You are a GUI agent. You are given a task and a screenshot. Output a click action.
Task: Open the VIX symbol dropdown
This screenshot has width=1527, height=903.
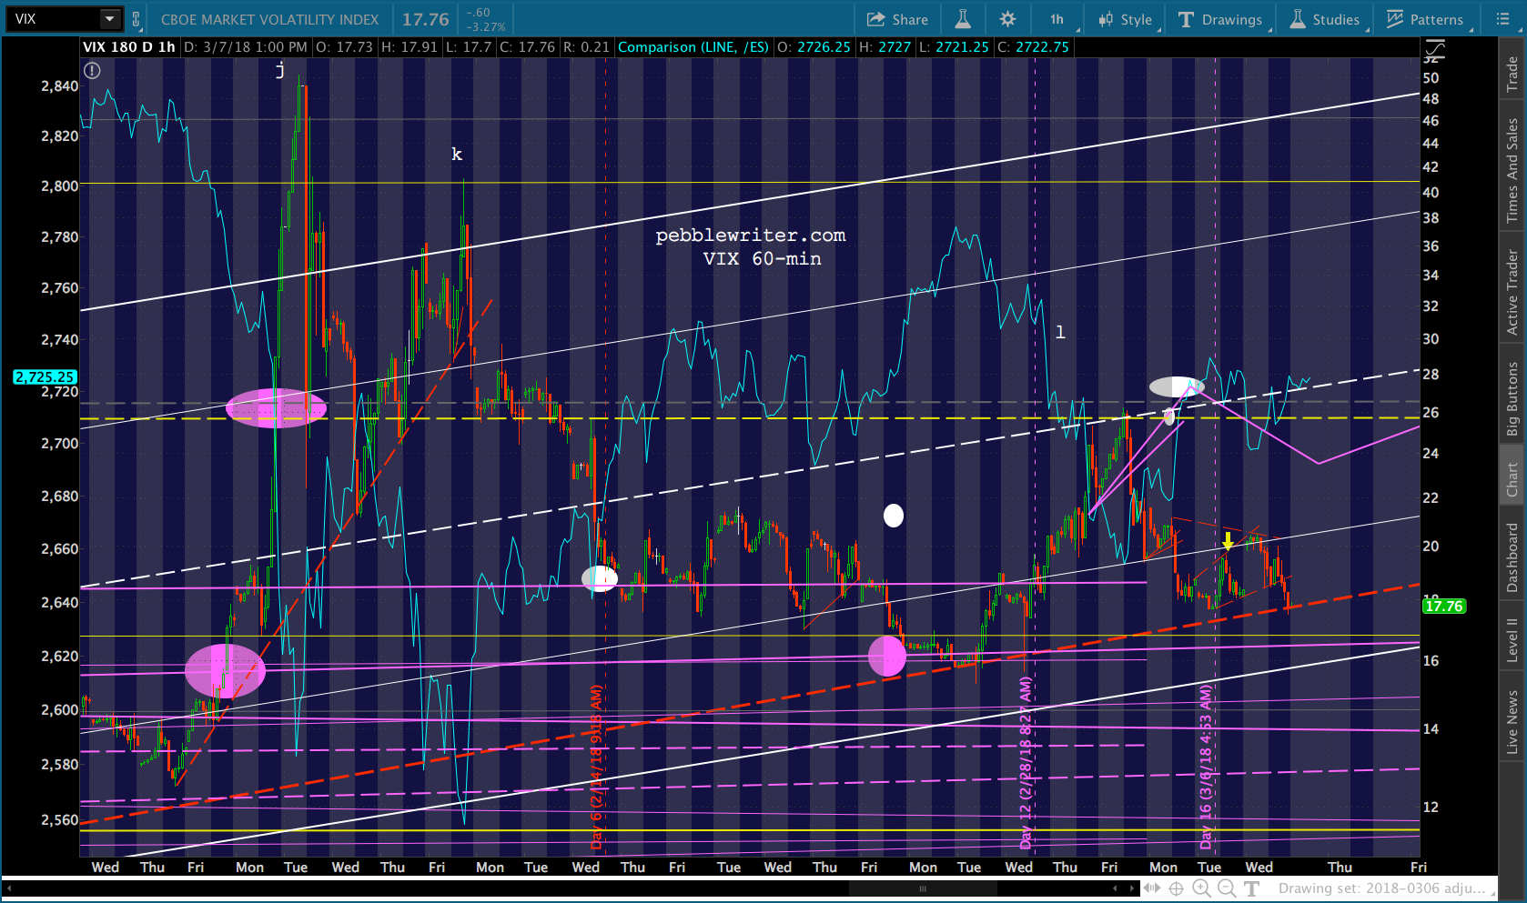[109, 19]
